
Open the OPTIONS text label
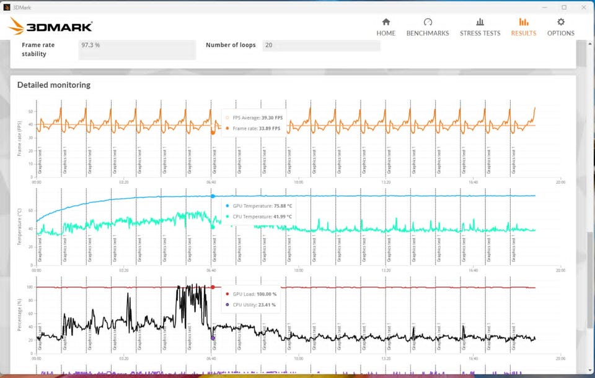(x=561, y=33)
